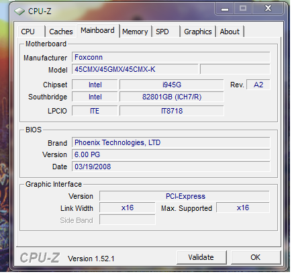Click the OK button
Image resolution: width=292 pixels, height=274 pixels.
pos(256,257)
